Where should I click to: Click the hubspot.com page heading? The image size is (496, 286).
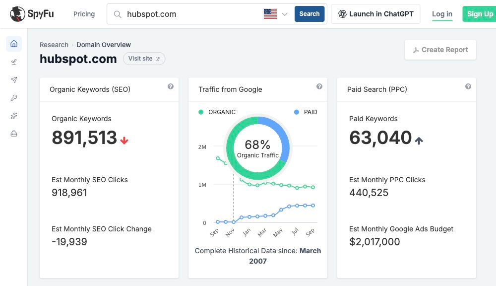(78, 59)
